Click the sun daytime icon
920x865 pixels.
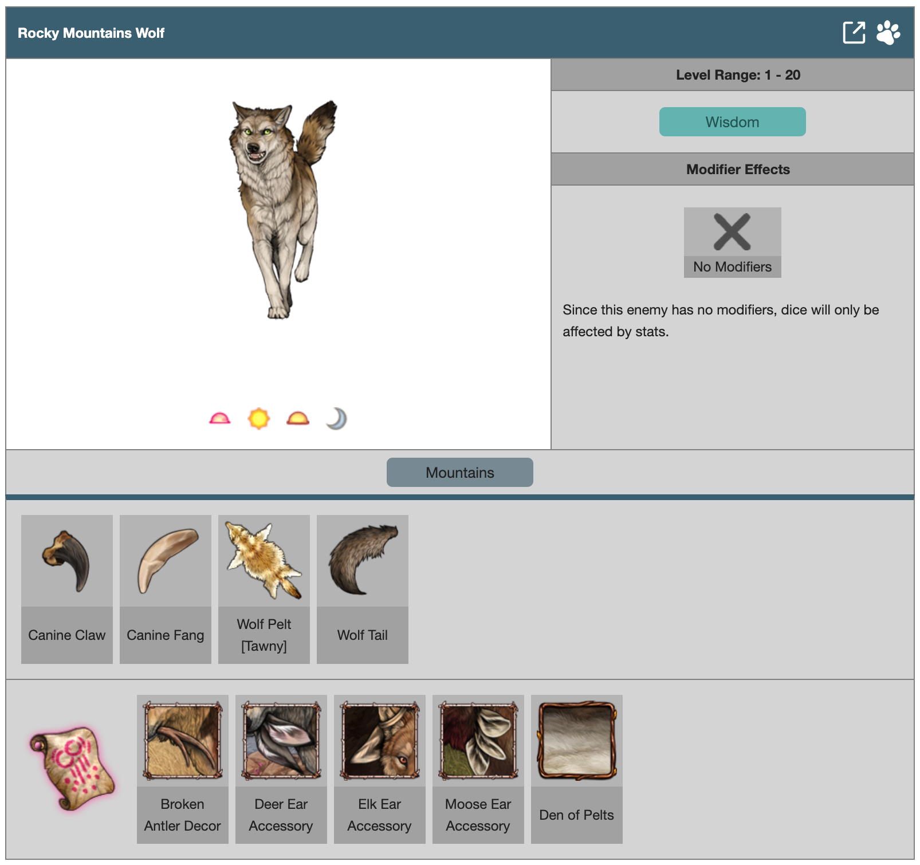pos(259,419)
